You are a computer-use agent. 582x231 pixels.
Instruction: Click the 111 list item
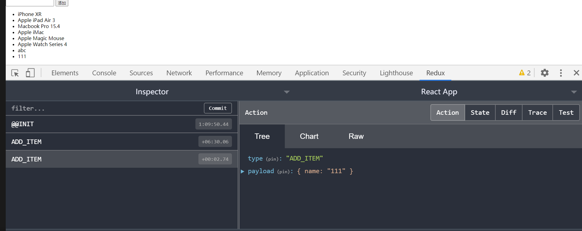pyautogui.click(x=22, y=56)
